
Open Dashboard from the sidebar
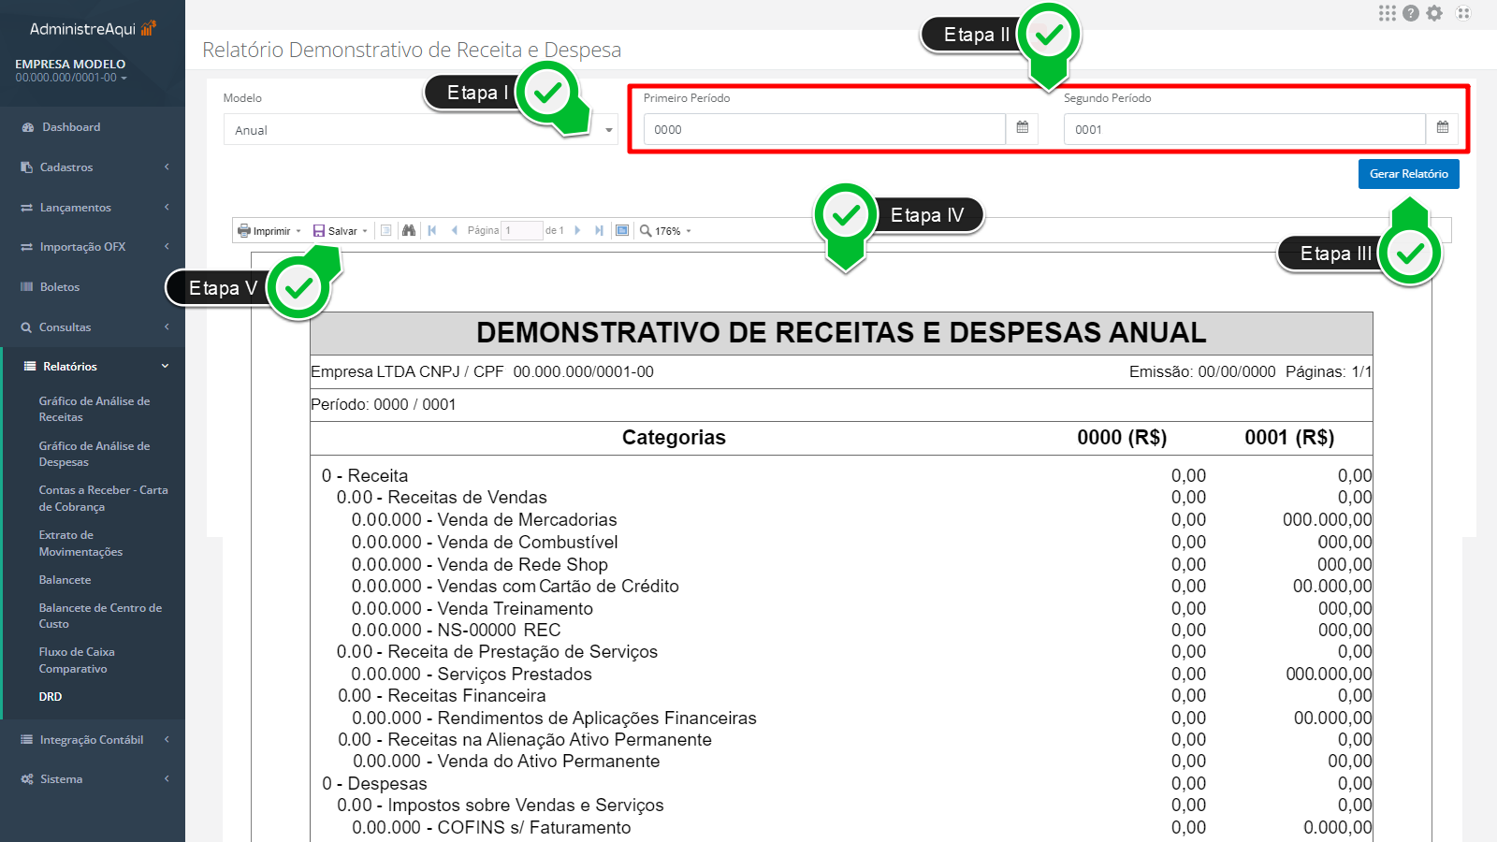[71, 127]
